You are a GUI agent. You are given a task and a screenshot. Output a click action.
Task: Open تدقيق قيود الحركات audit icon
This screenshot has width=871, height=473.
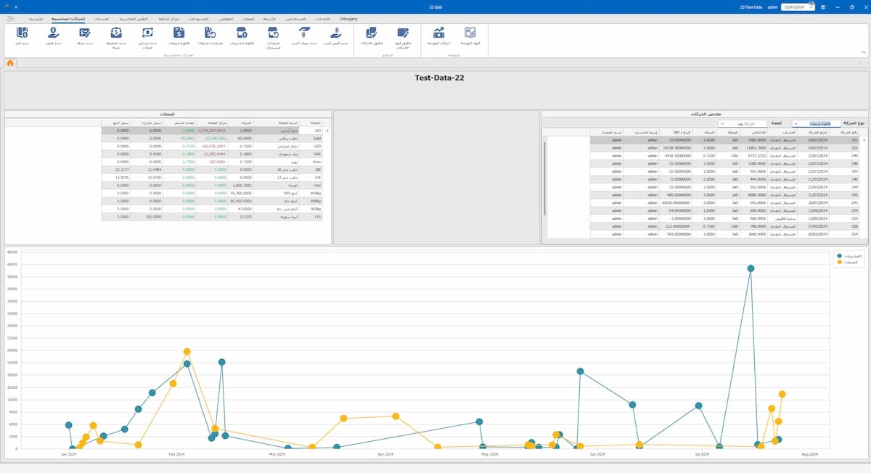tap(404, 32)
